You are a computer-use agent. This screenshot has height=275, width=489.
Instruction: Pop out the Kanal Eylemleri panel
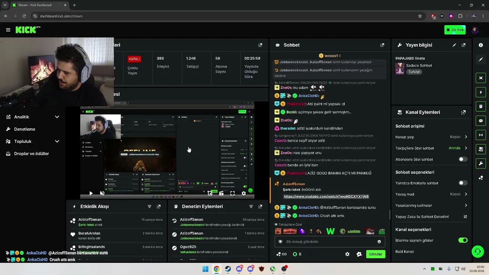(463, 112)
